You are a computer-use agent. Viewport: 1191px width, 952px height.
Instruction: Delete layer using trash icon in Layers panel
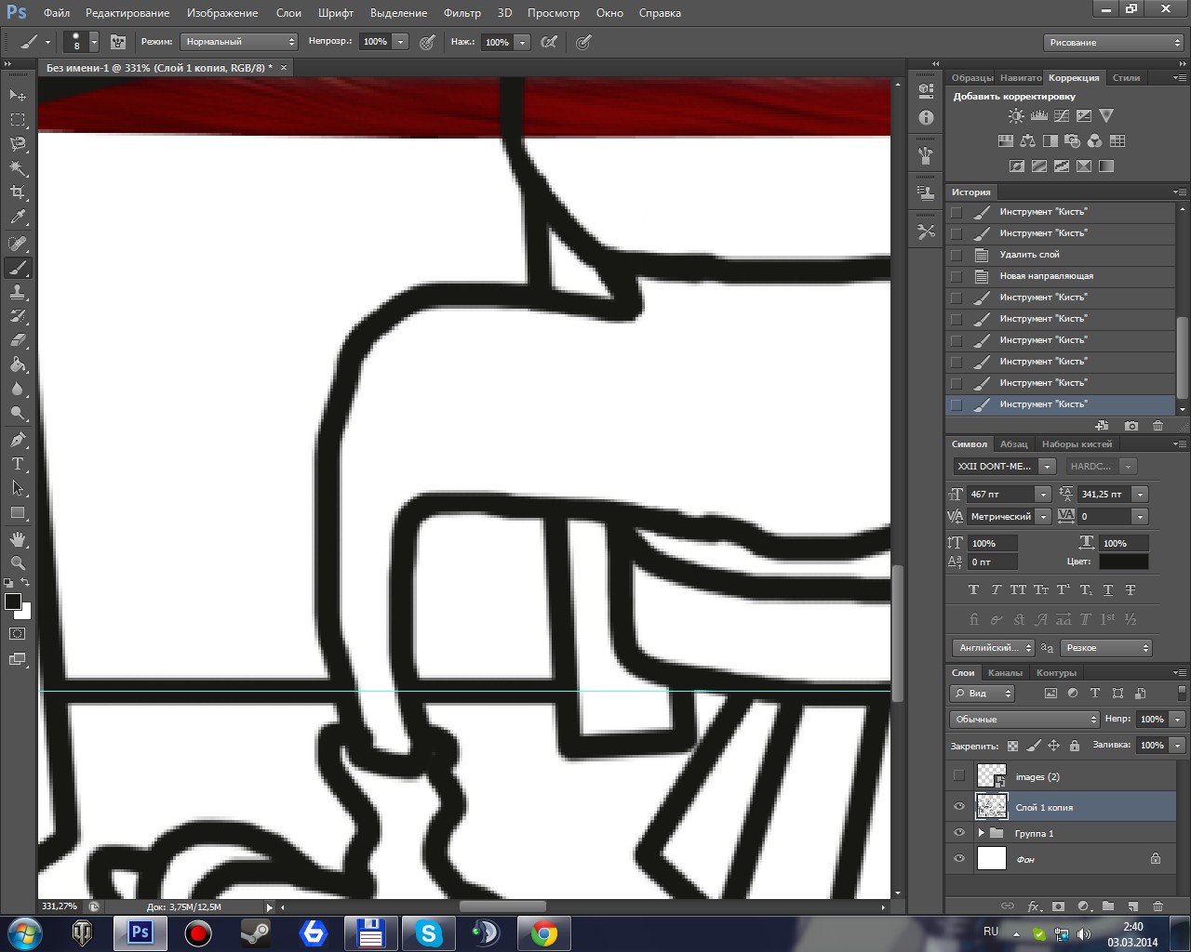coord(1158,906)
